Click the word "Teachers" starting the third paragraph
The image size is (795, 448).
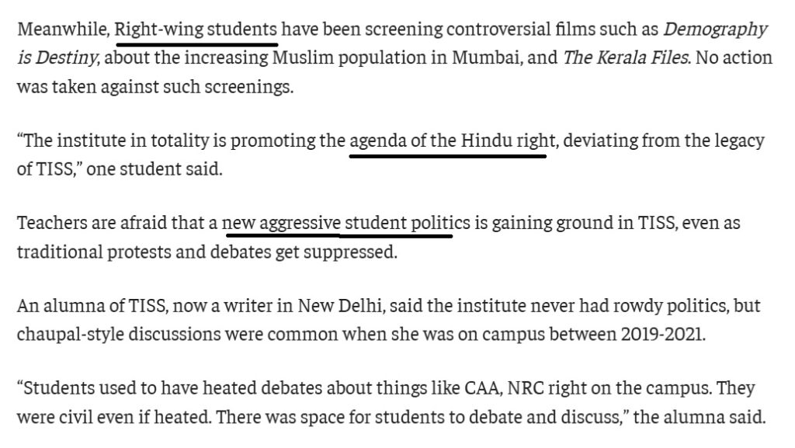51,224
